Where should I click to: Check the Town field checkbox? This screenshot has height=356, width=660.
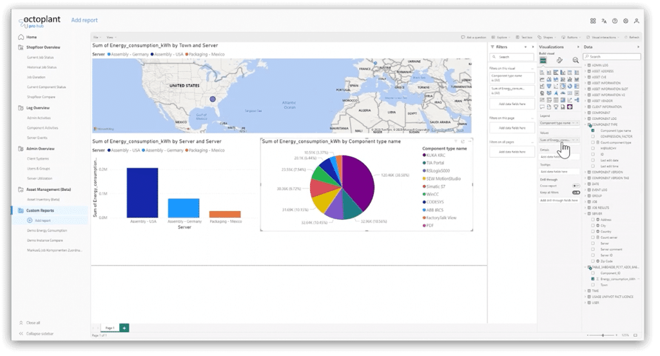[593, 284]
